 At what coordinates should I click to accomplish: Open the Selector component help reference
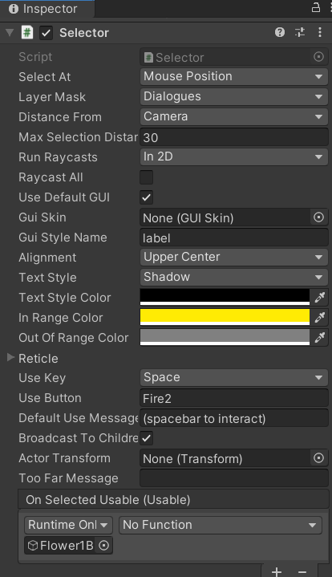(x=280, y=32)
